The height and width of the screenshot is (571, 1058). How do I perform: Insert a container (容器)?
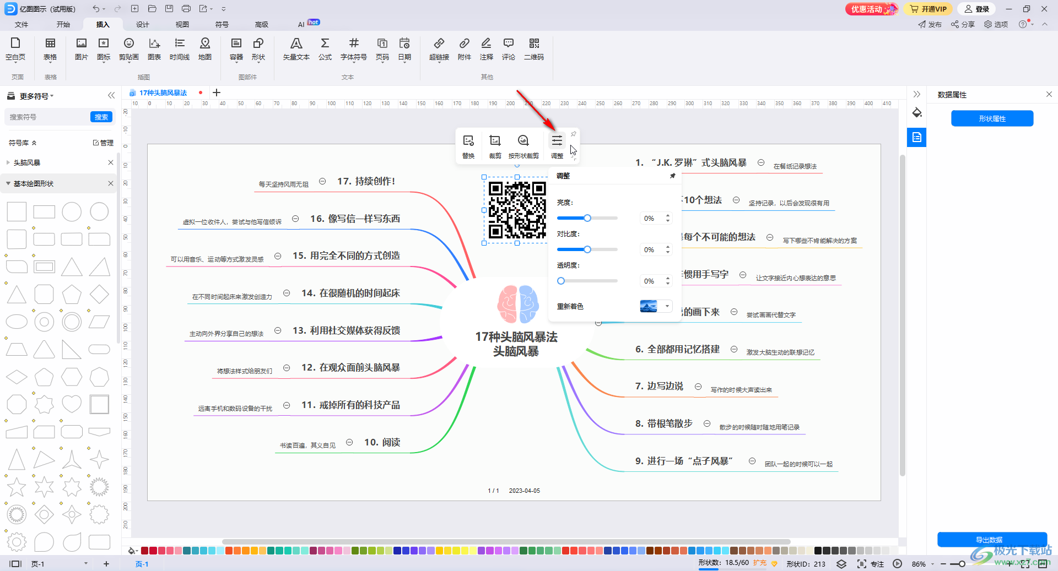tap(236, 50)
